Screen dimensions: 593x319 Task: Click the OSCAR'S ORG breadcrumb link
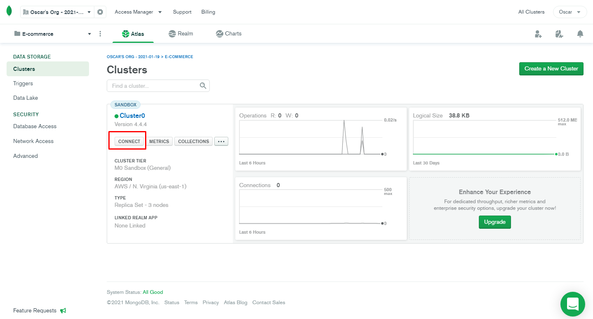pyautogui.click(x=133, y=57)
